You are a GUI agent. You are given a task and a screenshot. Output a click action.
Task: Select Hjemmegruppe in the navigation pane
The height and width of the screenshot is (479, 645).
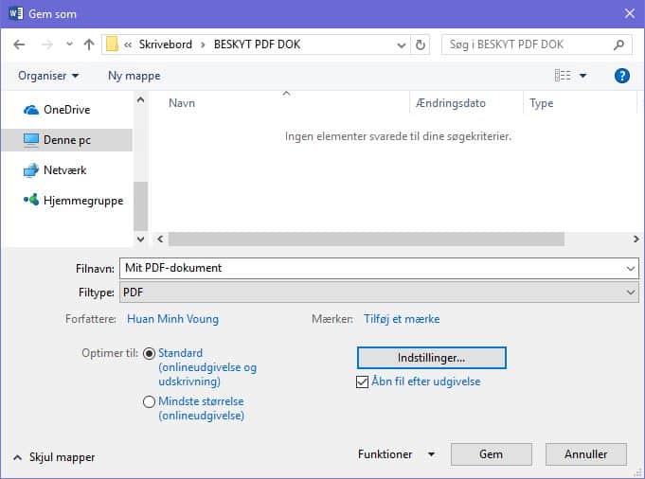click(x=82, y=201)
